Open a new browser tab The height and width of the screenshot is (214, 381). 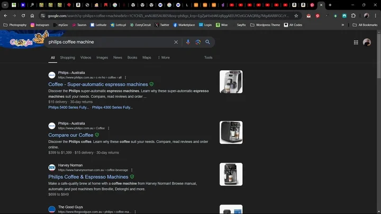(330, 5)
